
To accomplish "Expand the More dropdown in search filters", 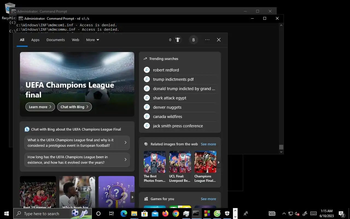I will pyautogui.click(x=93, y=40).
